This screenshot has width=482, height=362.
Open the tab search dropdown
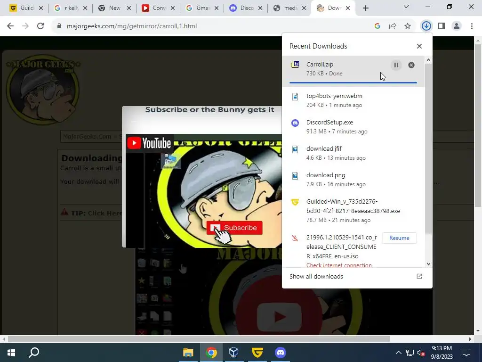coord(406,7)
